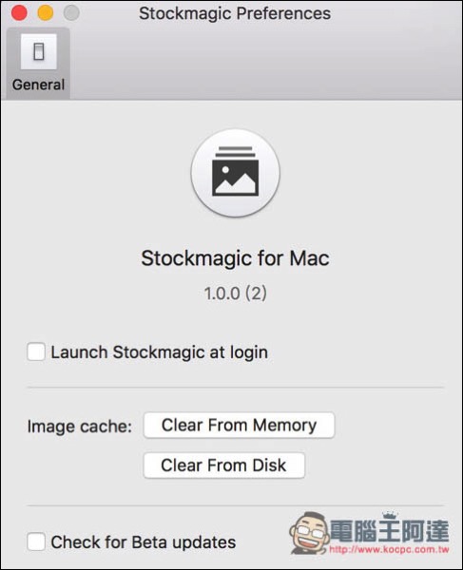This screenshot has height=570, width=463.
Task: Click the 電腦王阿達 watermark text
Action: click(390, 530)
